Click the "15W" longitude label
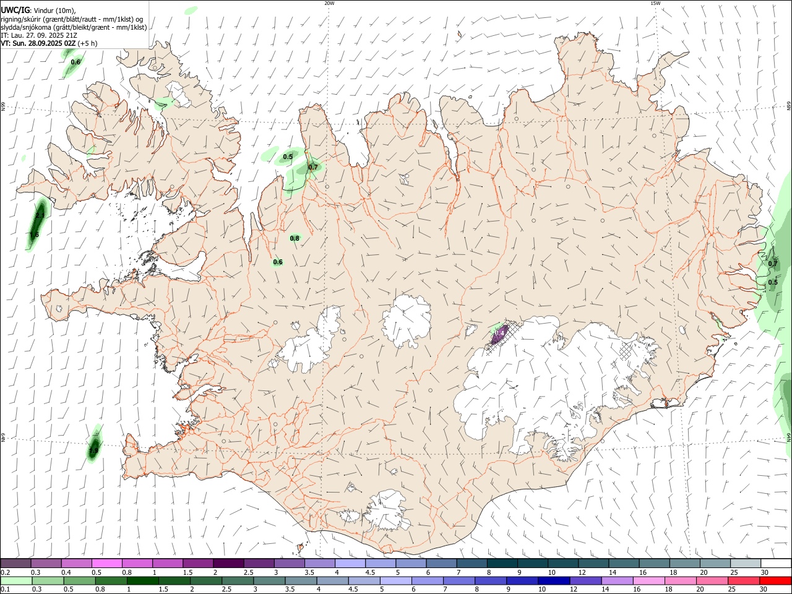Image resolution: width=792 pixels, height=594 pixels. point(655,3)
